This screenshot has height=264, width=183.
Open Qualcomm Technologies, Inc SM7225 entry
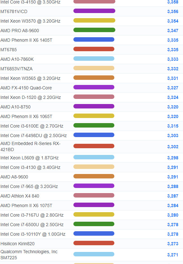pos(29,254)
